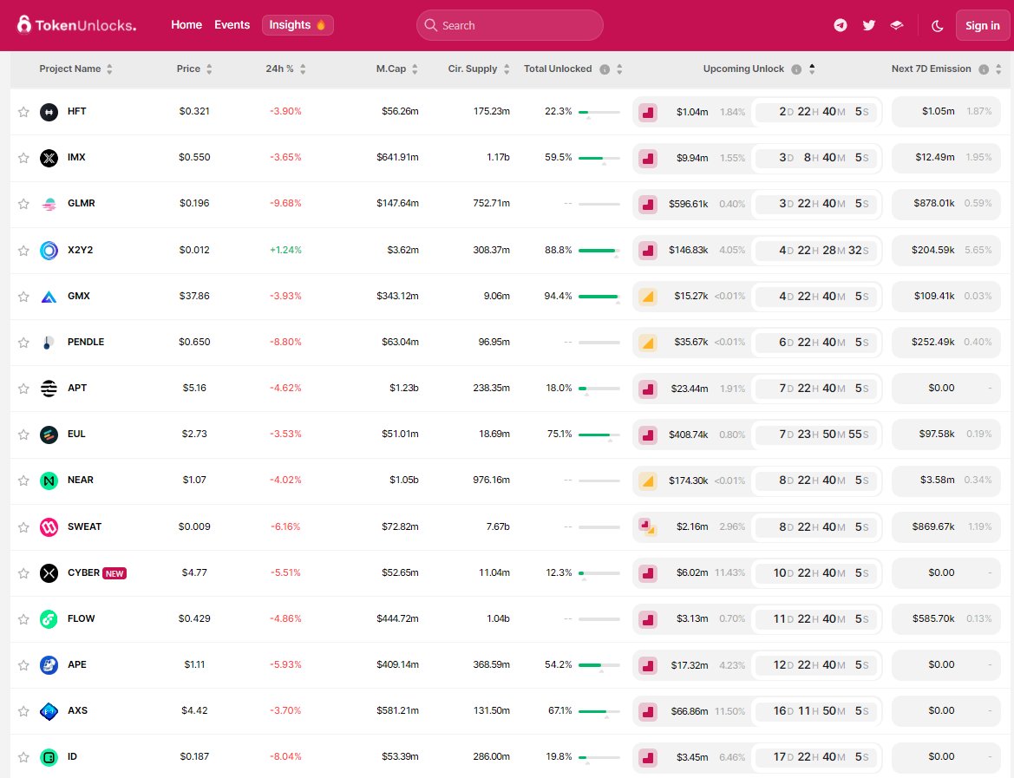Viewport: 1014px width, 778px height.
Task: Click the EUL token logo
Action: point(49,435)
